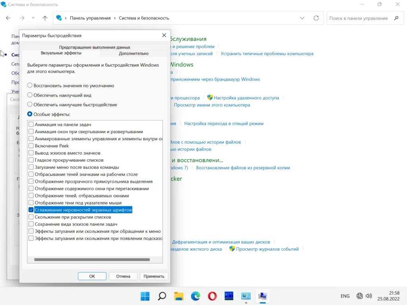Switch to the 'Дополнительно' tab

click(x=134, y=53)
